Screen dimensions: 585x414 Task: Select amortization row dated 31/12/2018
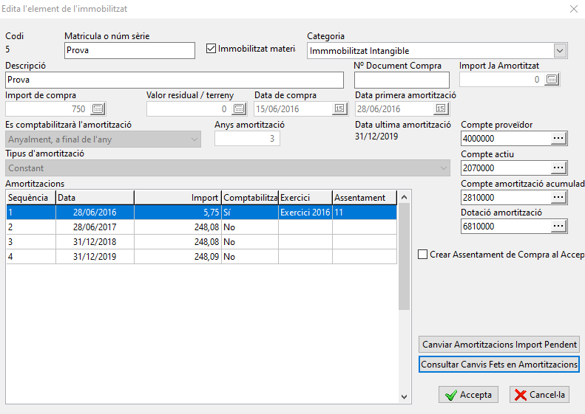(x=201, y=242)
